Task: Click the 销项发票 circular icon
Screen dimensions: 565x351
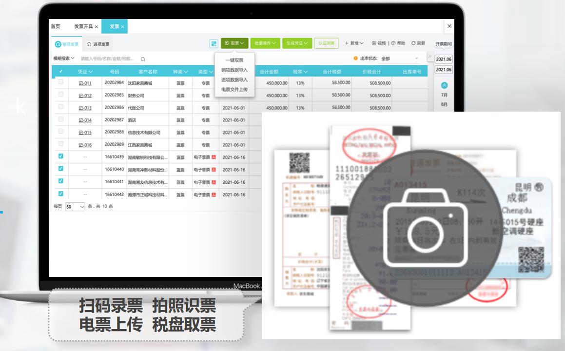Action: coord(58,43)
